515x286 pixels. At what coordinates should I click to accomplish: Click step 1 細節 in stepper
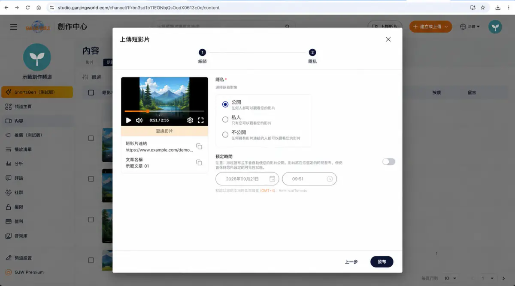[x=202, y=56]
